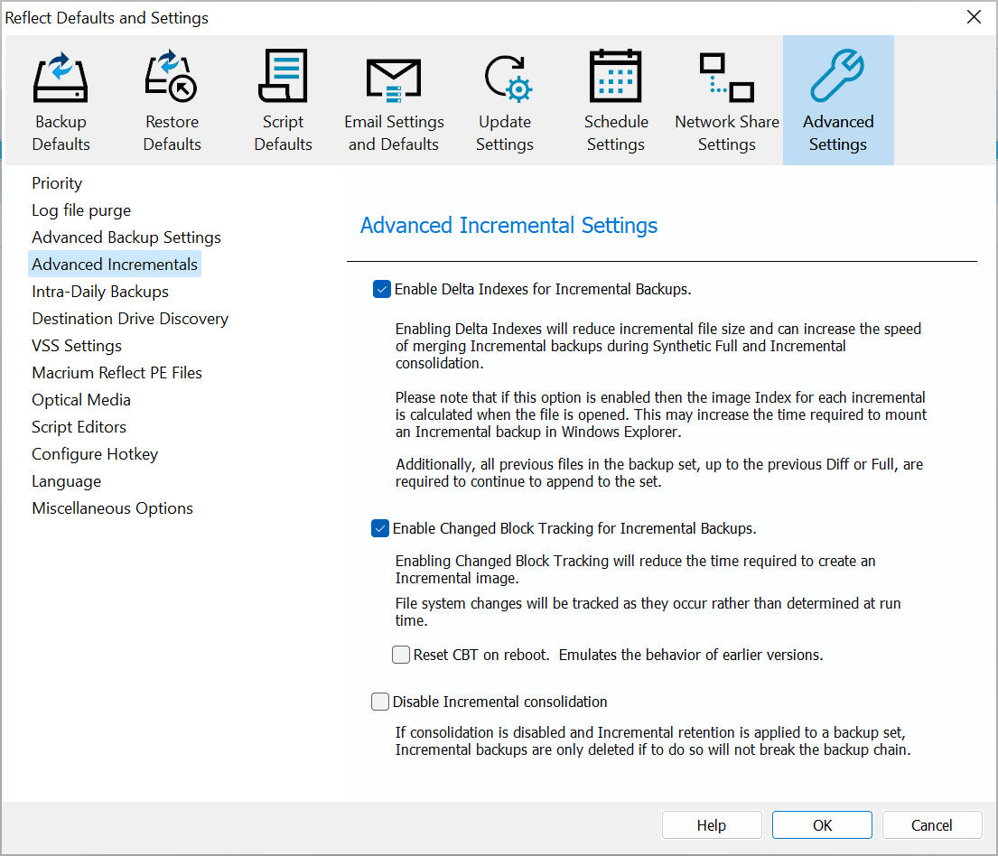Open the Backup Defaults icon
This screenshot has height=856, width=998.
61,77
